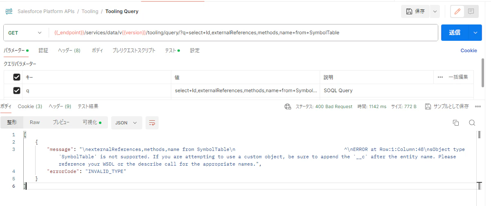
Task: Open the ヘッダー (8) request tab
Action: (x=69, y=51)
